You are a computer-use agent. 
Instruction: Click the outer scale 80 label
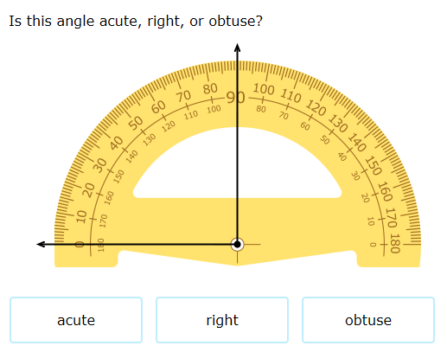coord(210,89)
